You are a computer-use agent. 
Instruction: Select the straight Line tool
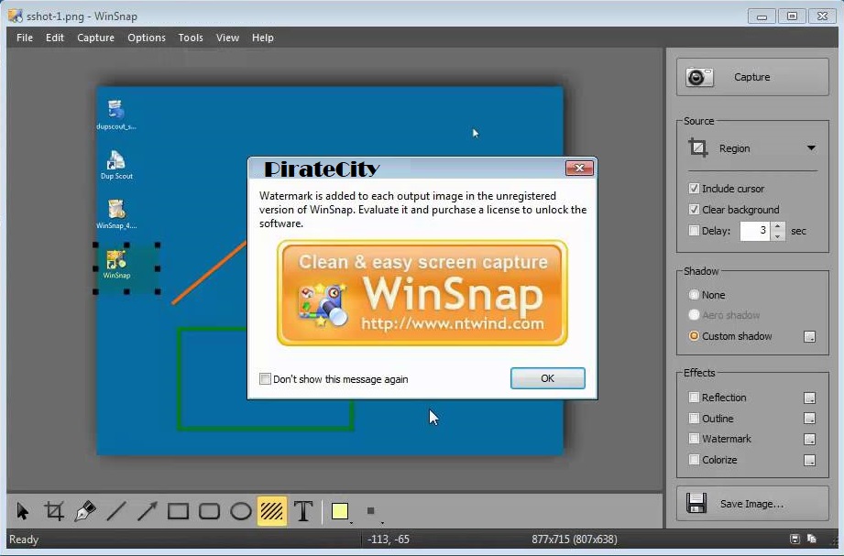pyautogui.click(x=116, y=511)
